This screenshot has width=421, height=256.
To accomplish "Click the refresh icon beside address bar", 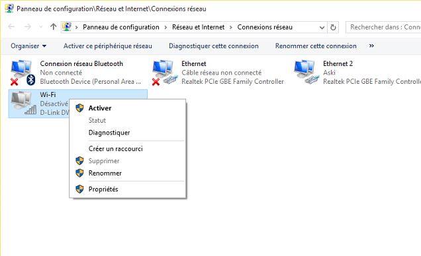I will (x=333, y=27).
